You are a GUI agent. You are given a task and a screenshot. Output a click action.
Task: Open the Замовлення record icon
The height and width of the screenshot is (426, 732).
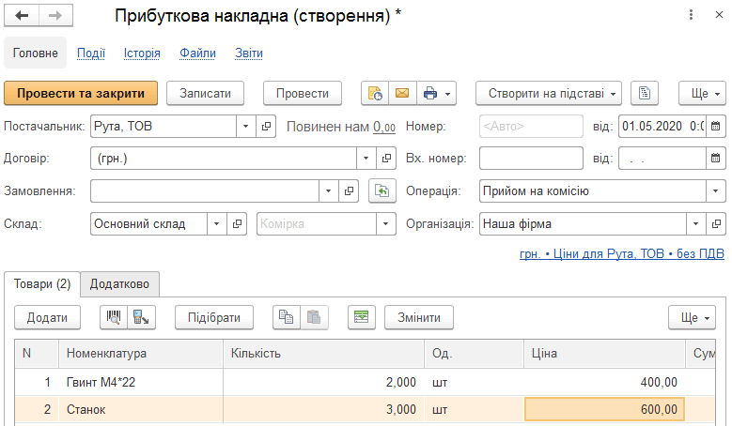tap(349, 191)
